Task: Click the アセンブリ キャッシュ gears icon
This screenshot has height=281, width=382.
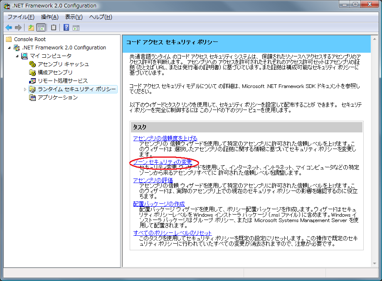Action: [32, 64]
